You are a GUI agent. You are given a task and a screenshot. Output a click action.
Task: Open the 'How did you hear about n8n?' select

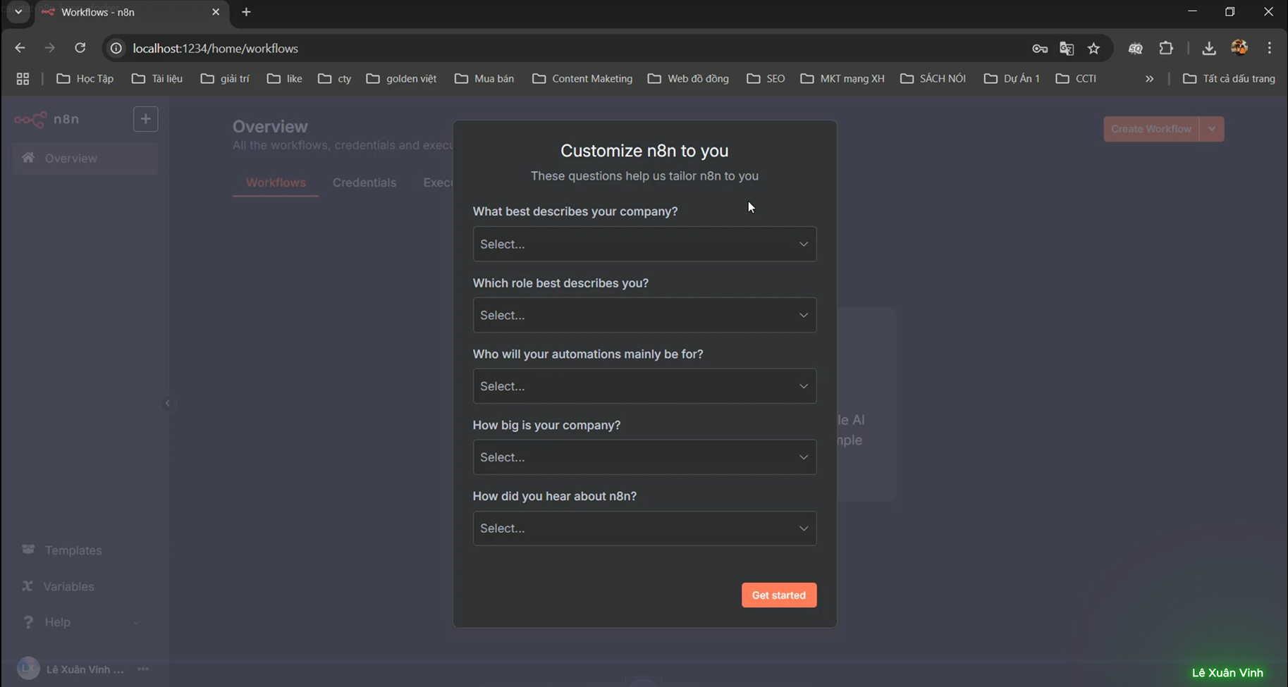click(644, 528)
